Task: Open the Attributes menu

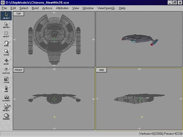Action: point(62,8)
